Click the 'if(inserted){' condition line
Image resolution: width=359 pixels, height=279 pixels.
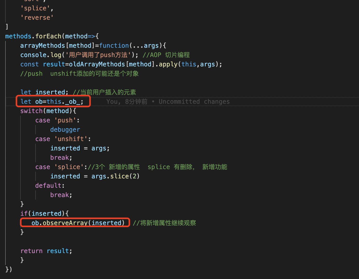pos(44,213)
